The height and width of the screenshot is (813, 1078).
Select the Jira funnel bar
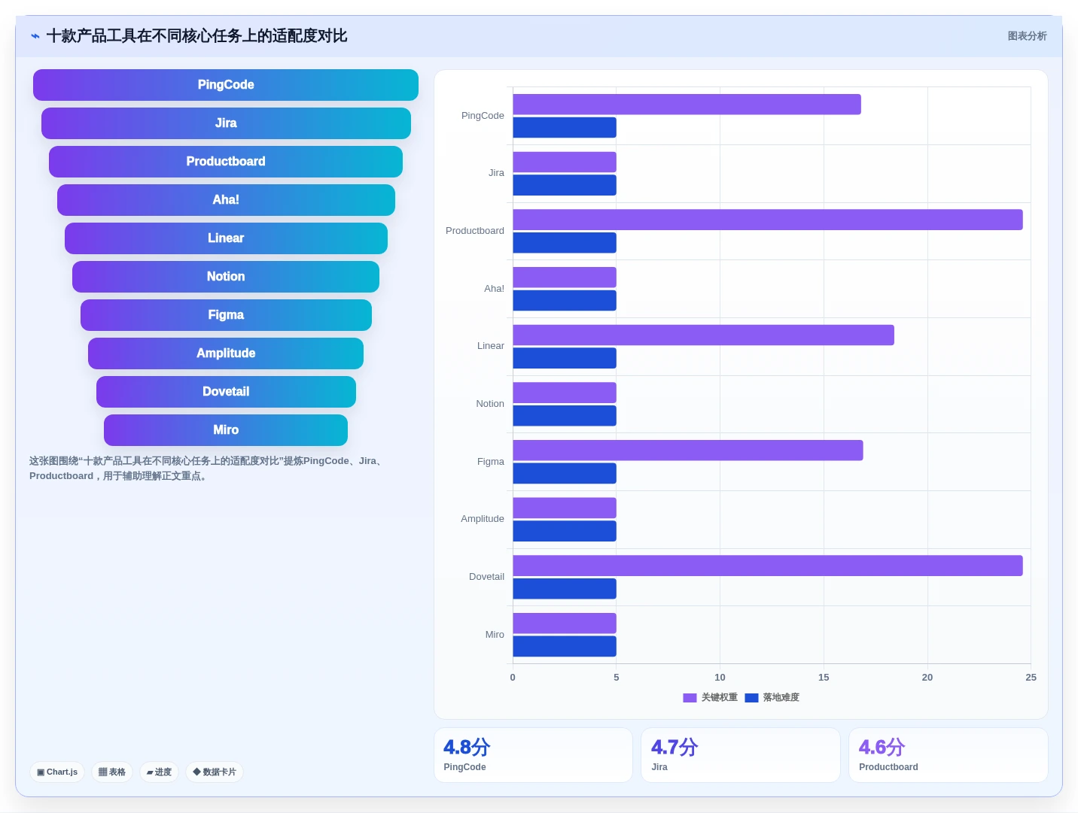(226, 123)
